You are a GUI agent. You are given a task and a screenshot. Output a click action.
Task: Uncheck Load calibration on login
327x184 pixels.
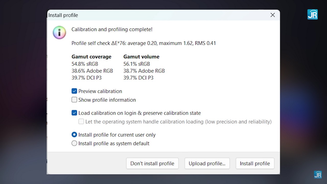74,113
